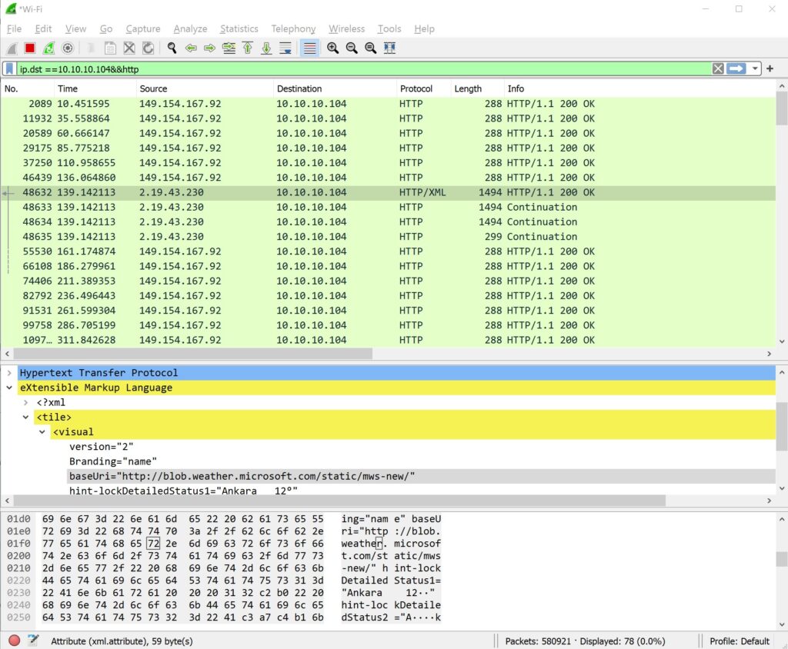Image resolution: width=788 pixels, height=649 pixels.
Task: Select the Branding="name" attribute
Action: 113,461
